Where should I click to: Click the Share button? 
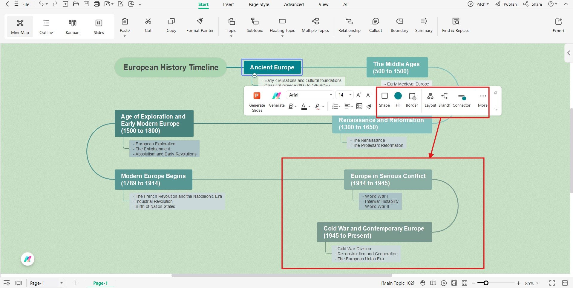pos(532,4)
